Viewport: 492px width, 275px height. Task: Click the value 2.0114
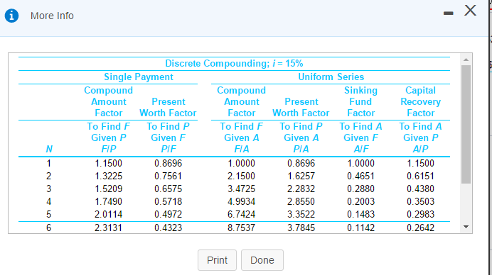pos(109,215)
